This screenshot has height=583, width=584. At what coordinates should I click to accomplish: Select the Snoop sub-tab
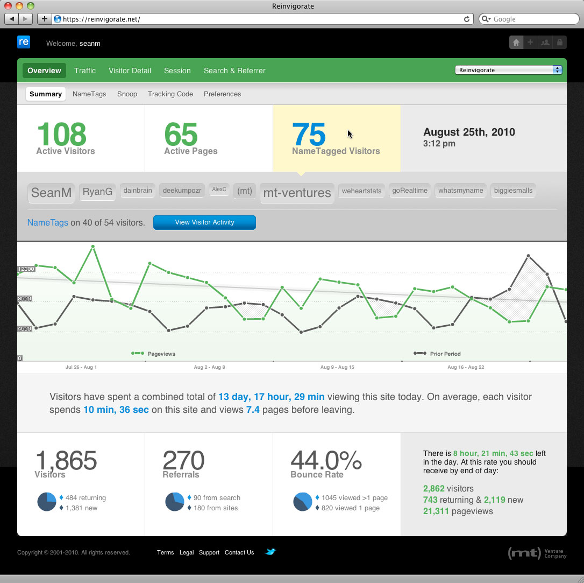127,94
